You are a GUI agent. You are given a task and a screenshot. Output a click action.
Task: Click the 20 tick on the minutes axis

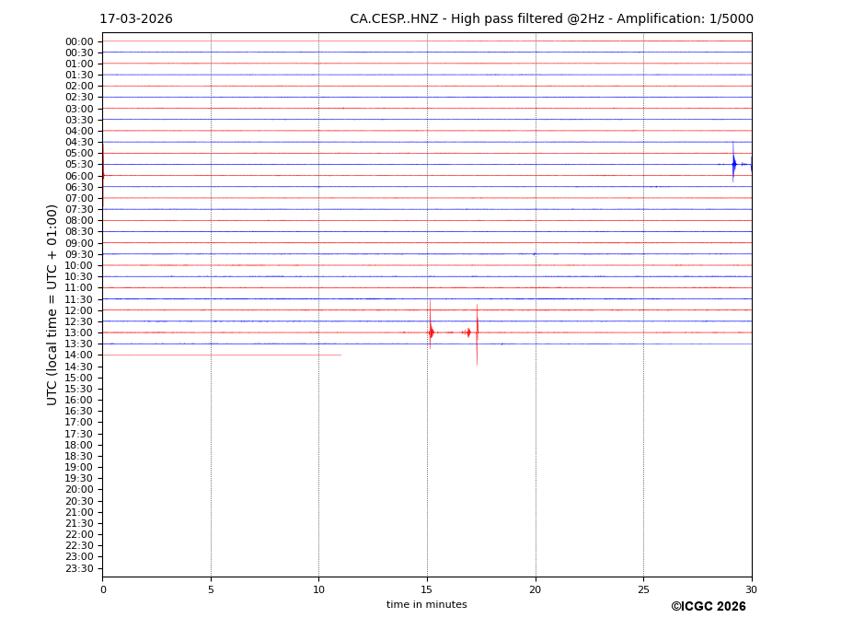click(x=535, y=589)
